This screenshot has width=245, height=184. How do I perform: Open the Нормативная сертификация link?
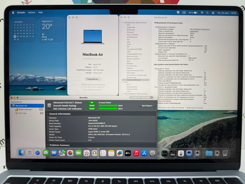click(x=93, y=84)
